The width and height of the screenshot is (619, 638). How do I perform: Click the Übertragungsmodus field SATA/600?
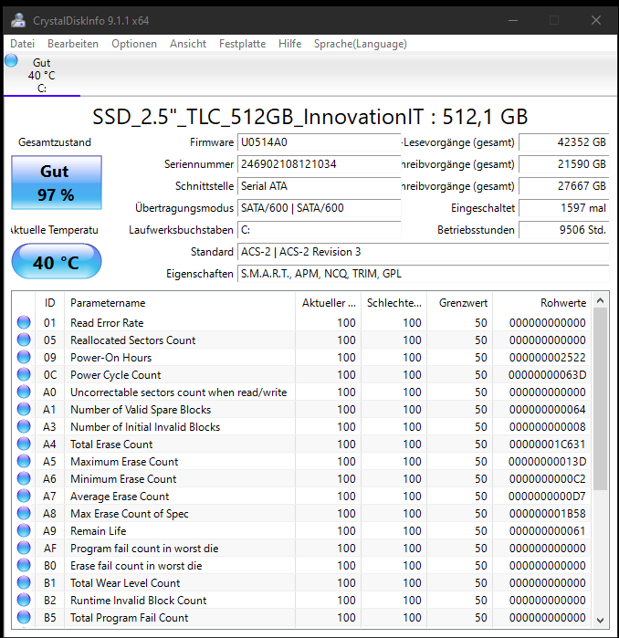(319, 208)
